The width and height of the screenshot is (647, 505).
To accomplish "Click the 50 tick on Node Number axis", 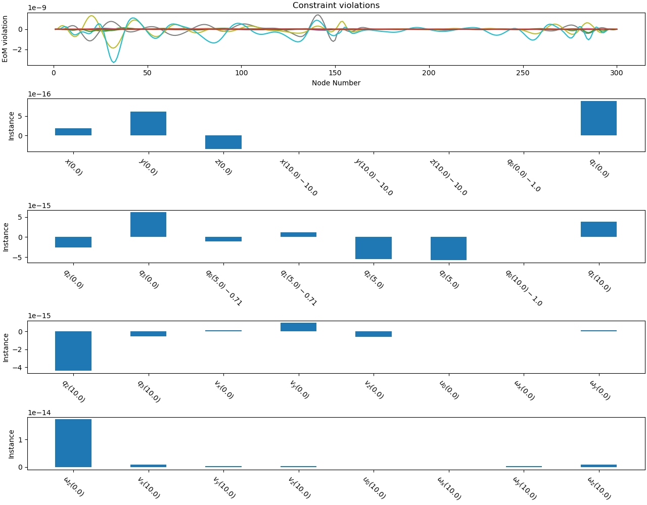I will point(148,73).
